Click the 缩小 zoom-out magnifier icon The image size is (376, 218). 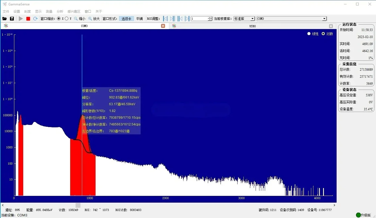click(76, 19)
